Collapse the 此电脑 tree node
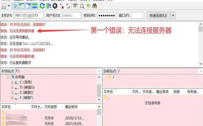The image size is (203, 126). 8,77
